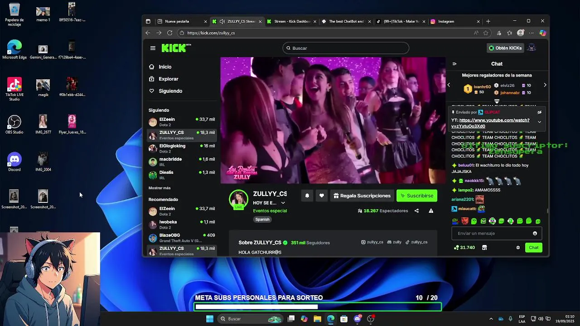This screenshot has height=326, width=580.
Task: Open BlazeOBG recommended channel
Action: [181, 238]
